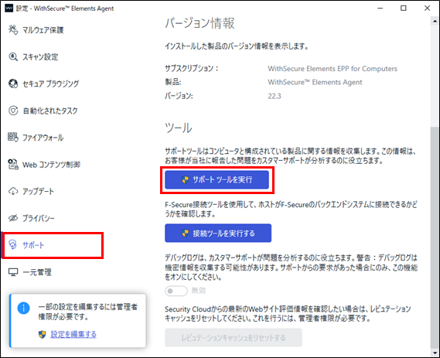The width and height of the screenshot is (440, 358).
Task: Open アップデート section
Action: [x=38, y=191]
